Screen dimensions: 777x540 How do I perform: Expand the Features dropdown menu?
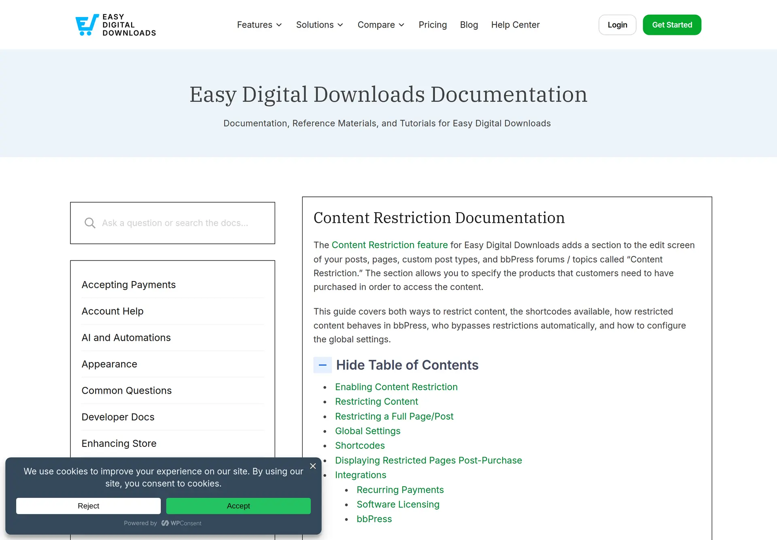pos(259,25)
